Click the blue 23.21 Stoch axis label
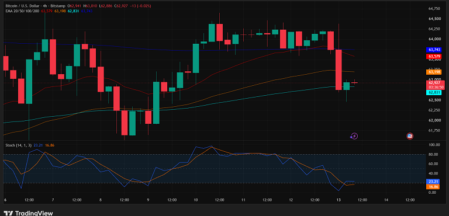Image resolution: width=449 pixels, height=216 pixels. [434, 182]
